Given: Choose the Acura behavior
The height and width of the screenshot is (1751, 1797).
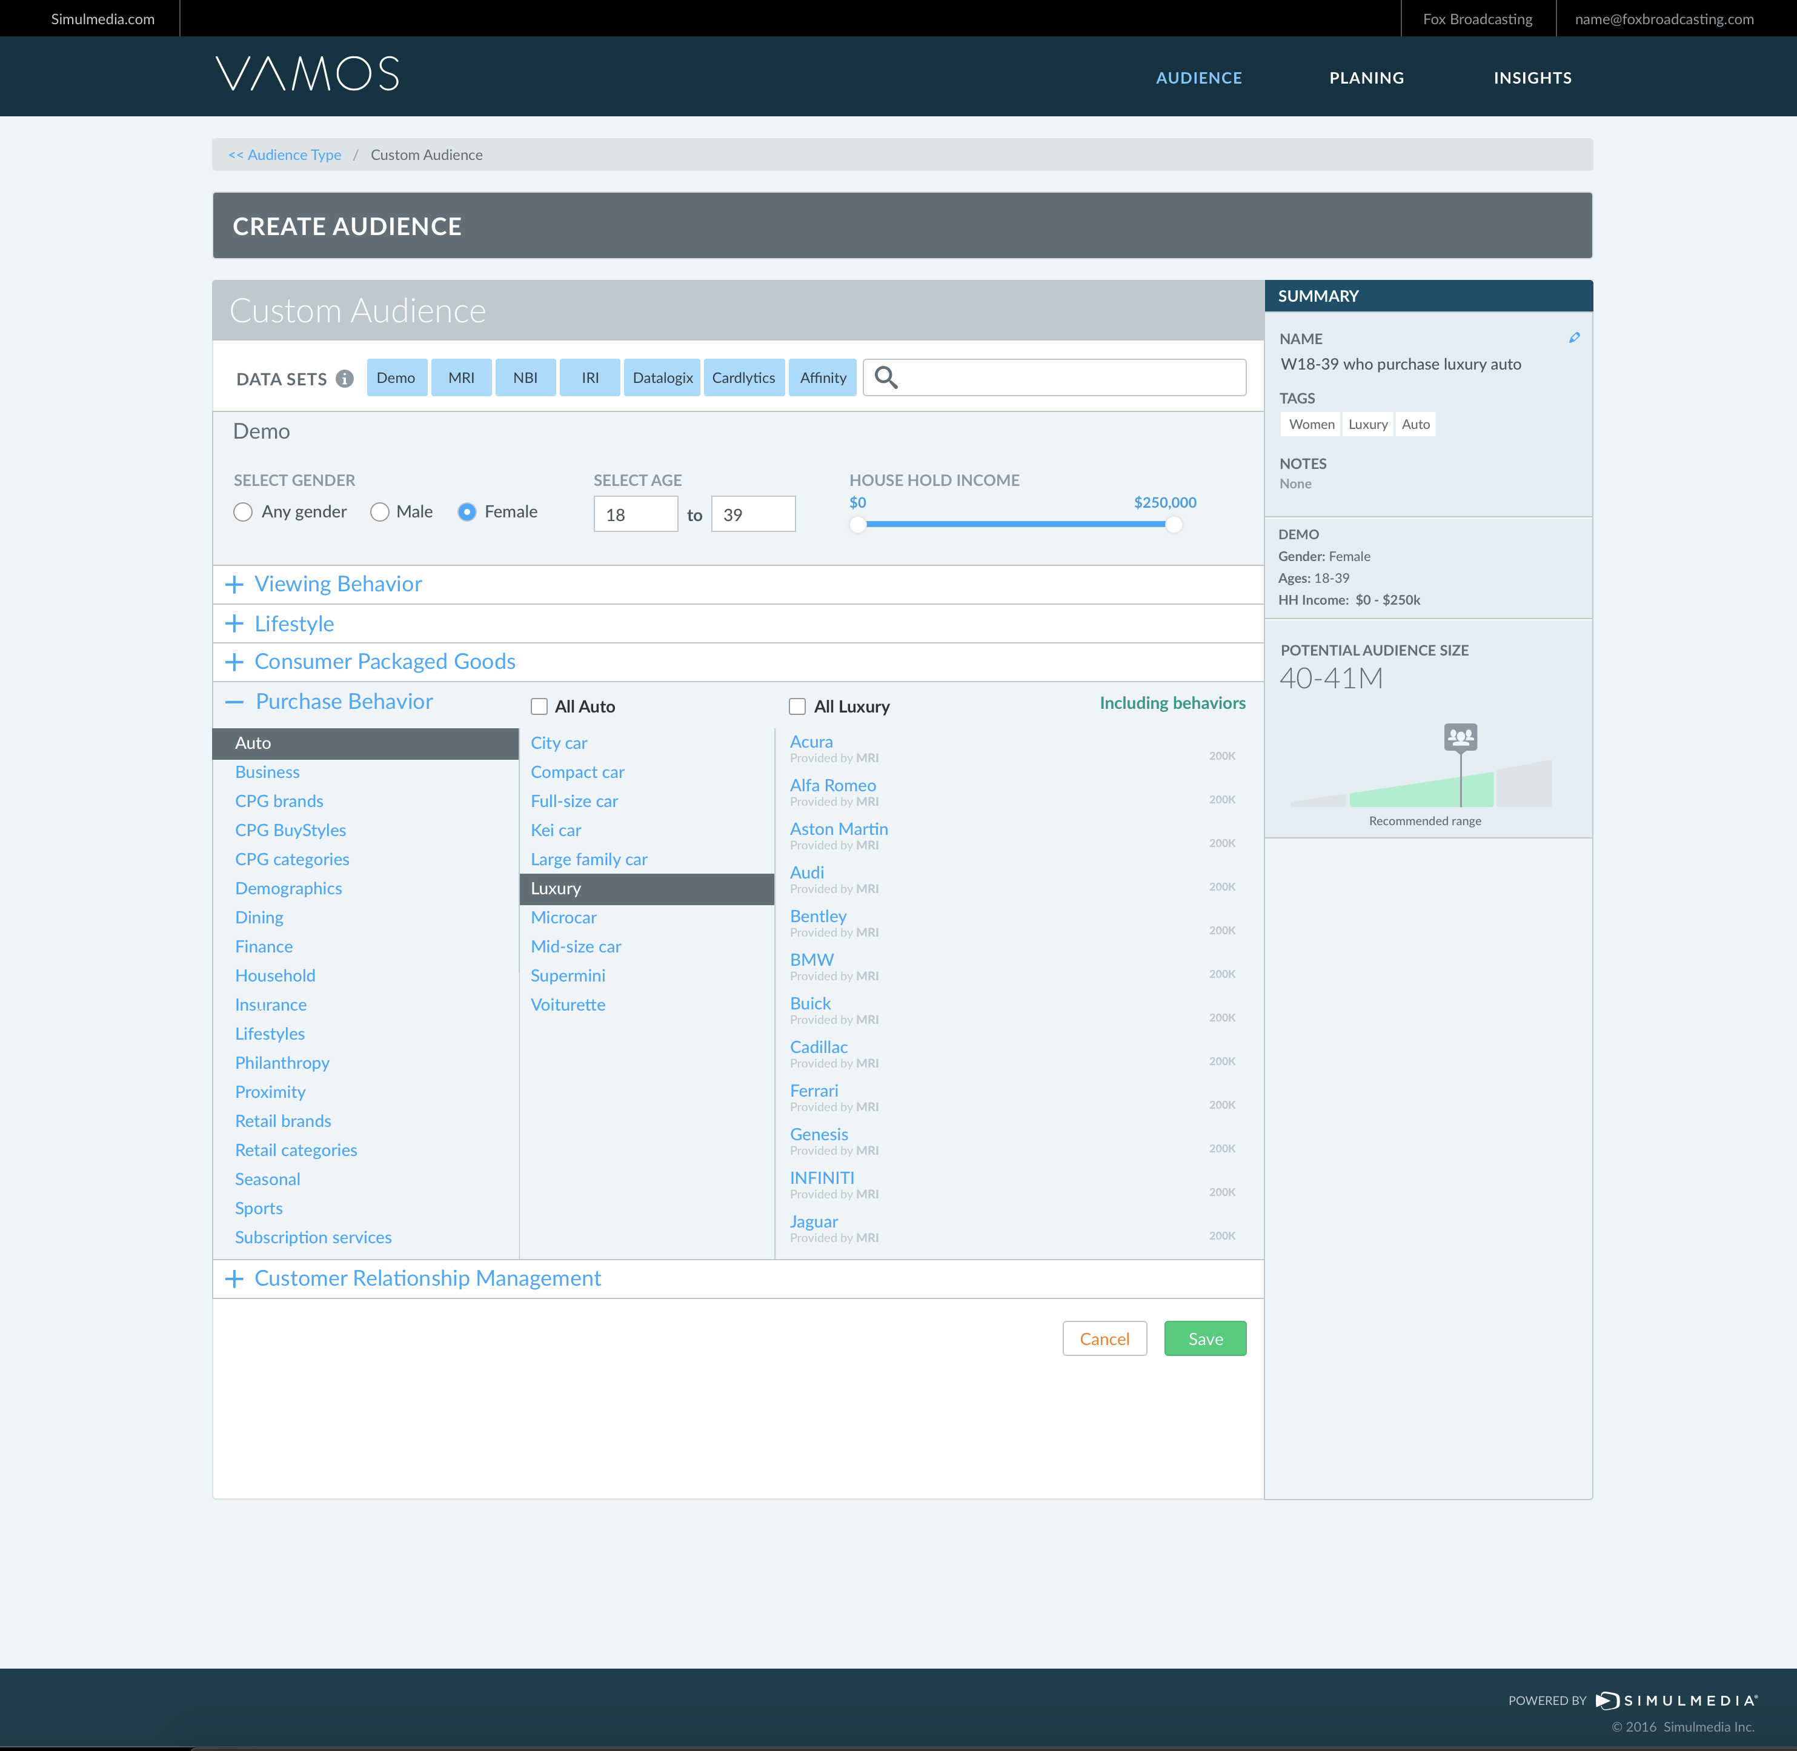Looking at the screenshot, I should [x=811, y=741].
